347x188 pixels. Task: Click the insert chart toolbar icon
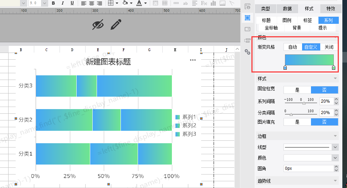click(x=213, y=3)
